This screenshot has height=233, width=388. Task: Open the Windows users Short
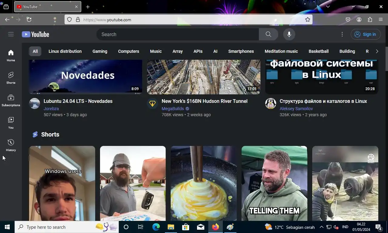[62, 183]
